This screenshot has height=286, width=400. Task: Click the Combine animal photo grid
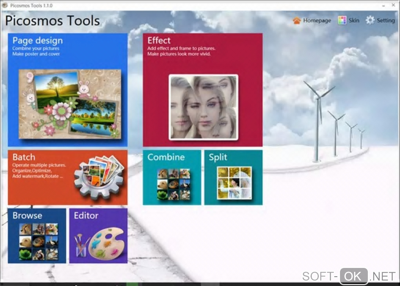174,184
